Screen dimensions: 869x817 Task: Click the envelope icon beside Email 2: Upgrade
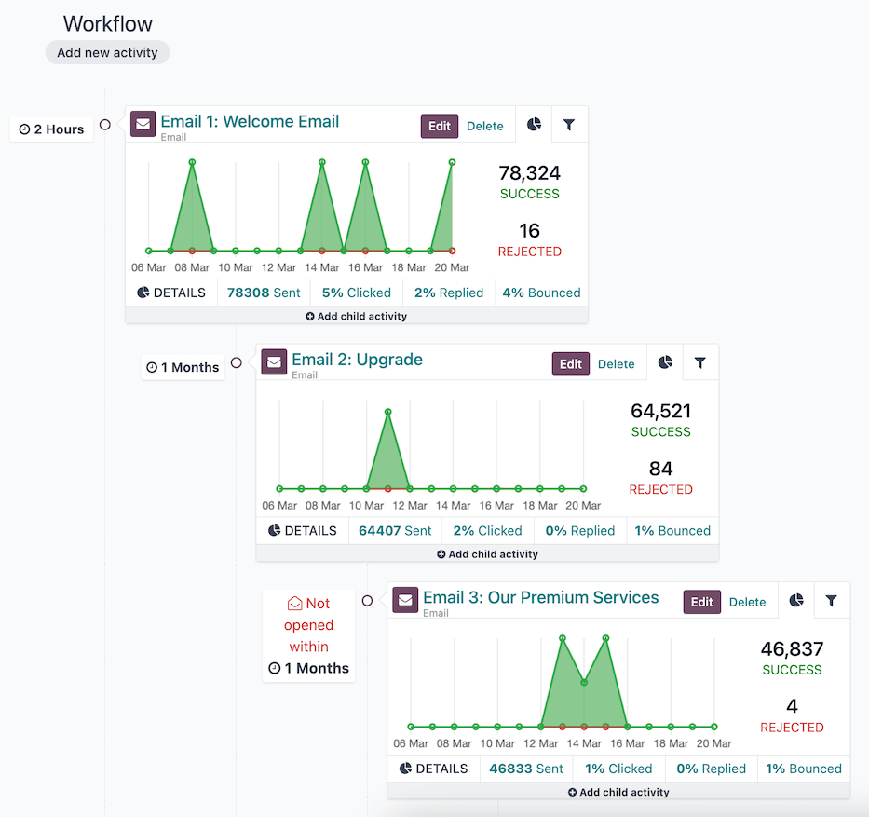[x=274, y=362]
